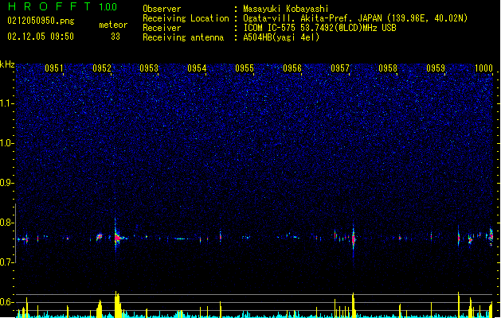This screenshot has width=501, height=318.
Task: Click the 'Receiving Location' label
Action: tap(186, 18)
